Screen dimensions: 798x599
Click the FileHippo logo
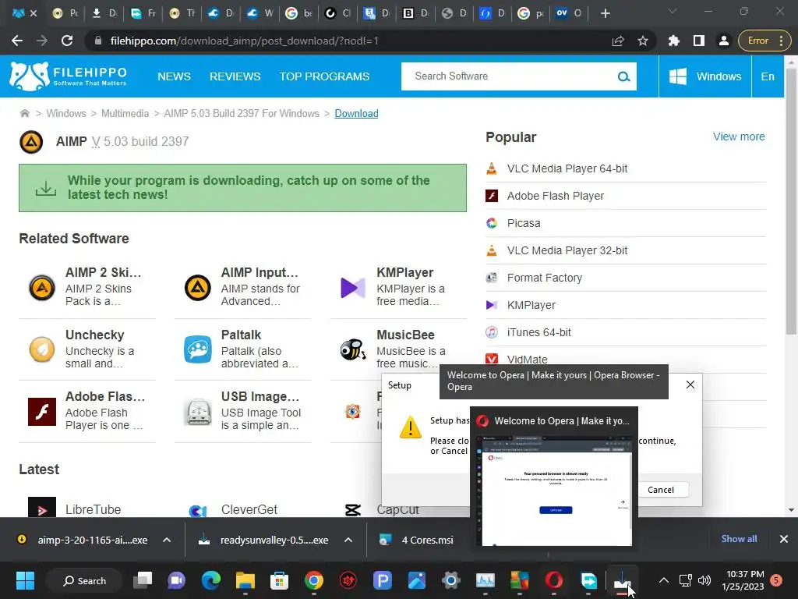coord(69,76)
